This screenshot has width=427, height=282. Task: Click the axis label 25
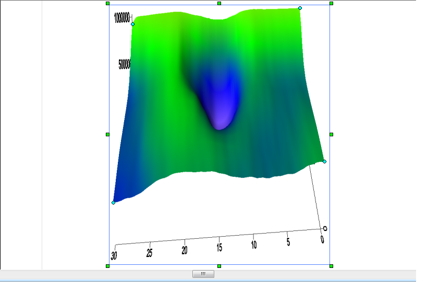click(x=149, y=253)
